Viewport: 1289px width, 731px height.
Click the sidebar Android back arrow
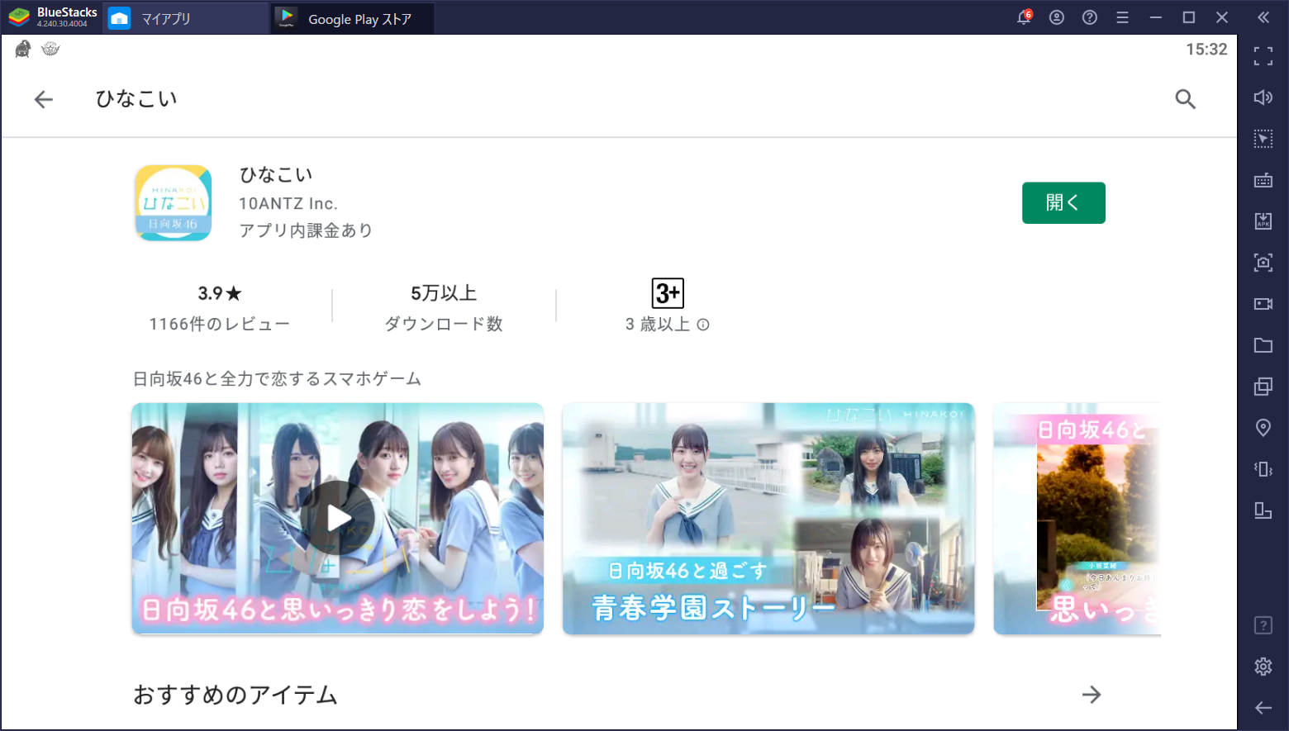[x=1263, y=708]
